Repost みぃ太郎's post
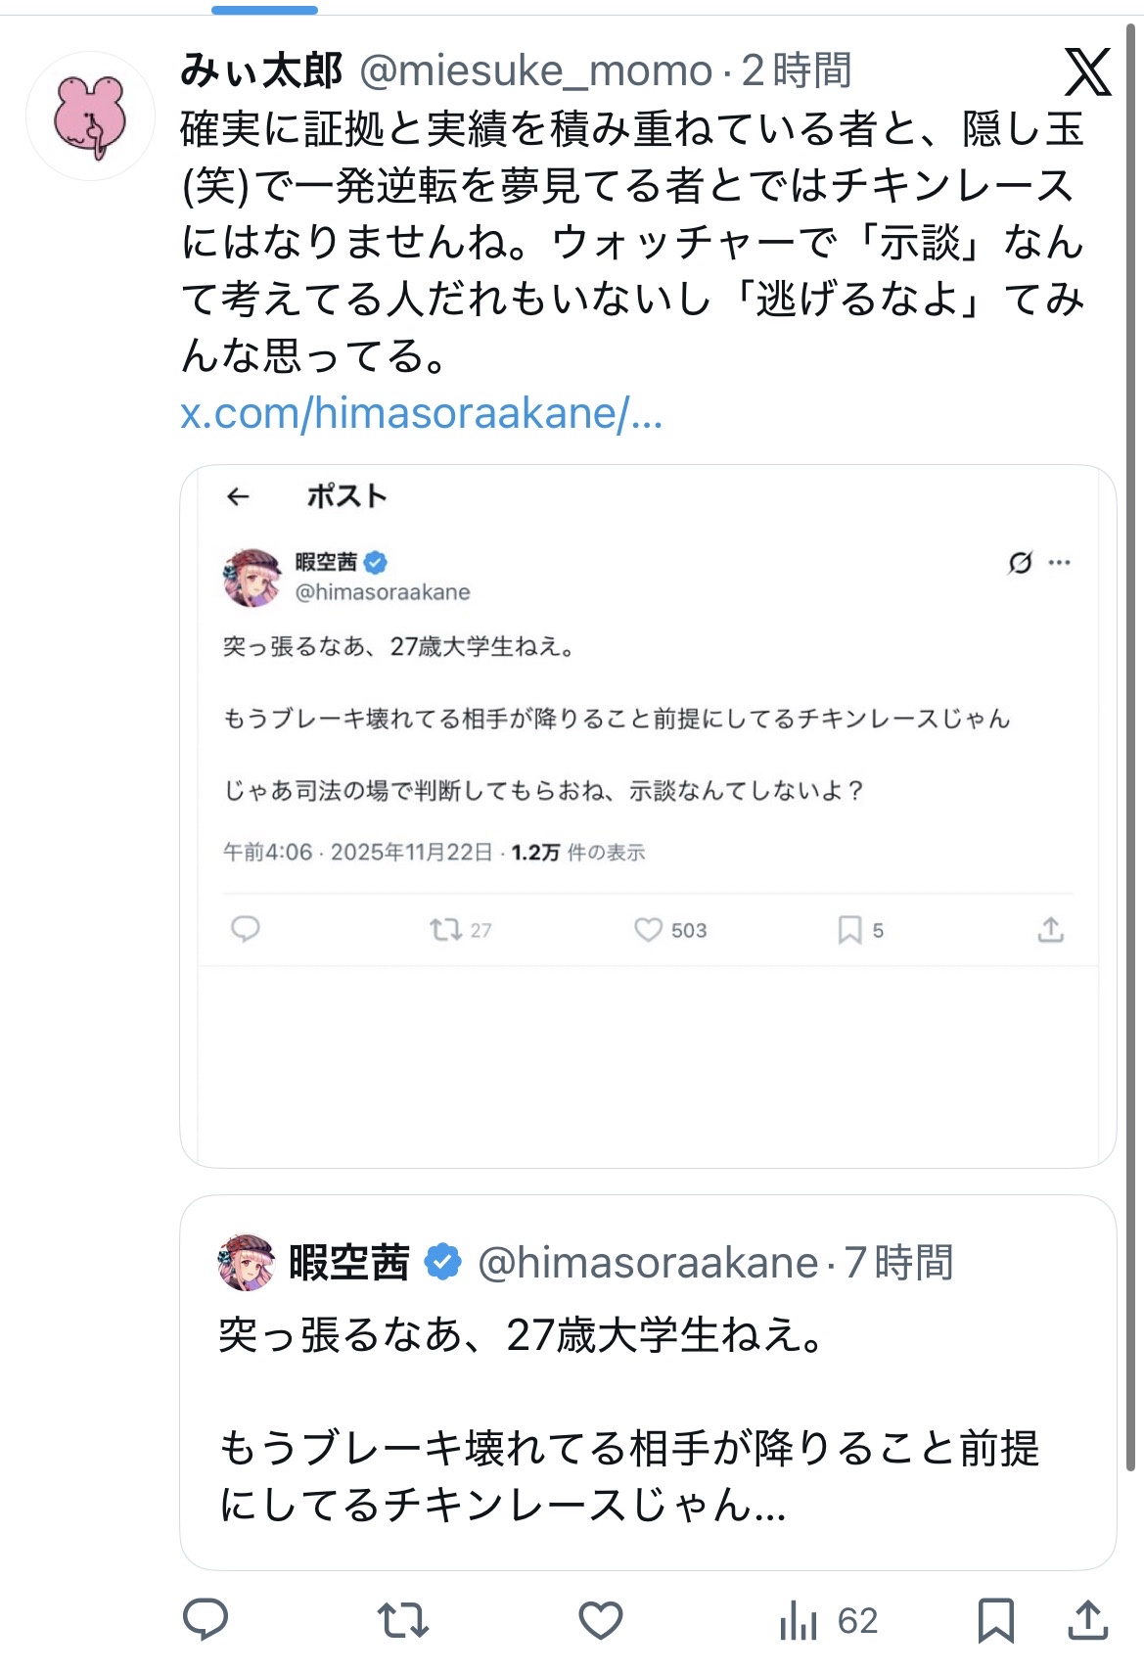The height and width of the screenshot is (1672, 1144). tap(403, 1620)
